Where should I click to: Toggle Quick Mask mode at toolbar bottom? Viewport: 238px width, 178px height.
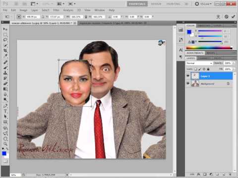[x=5, y=161]
